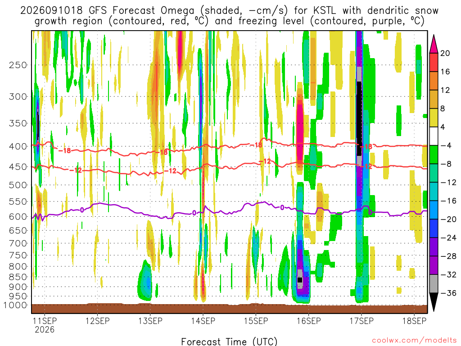Click the gray -32 to -36 colorbar segment

coord(434,284)
